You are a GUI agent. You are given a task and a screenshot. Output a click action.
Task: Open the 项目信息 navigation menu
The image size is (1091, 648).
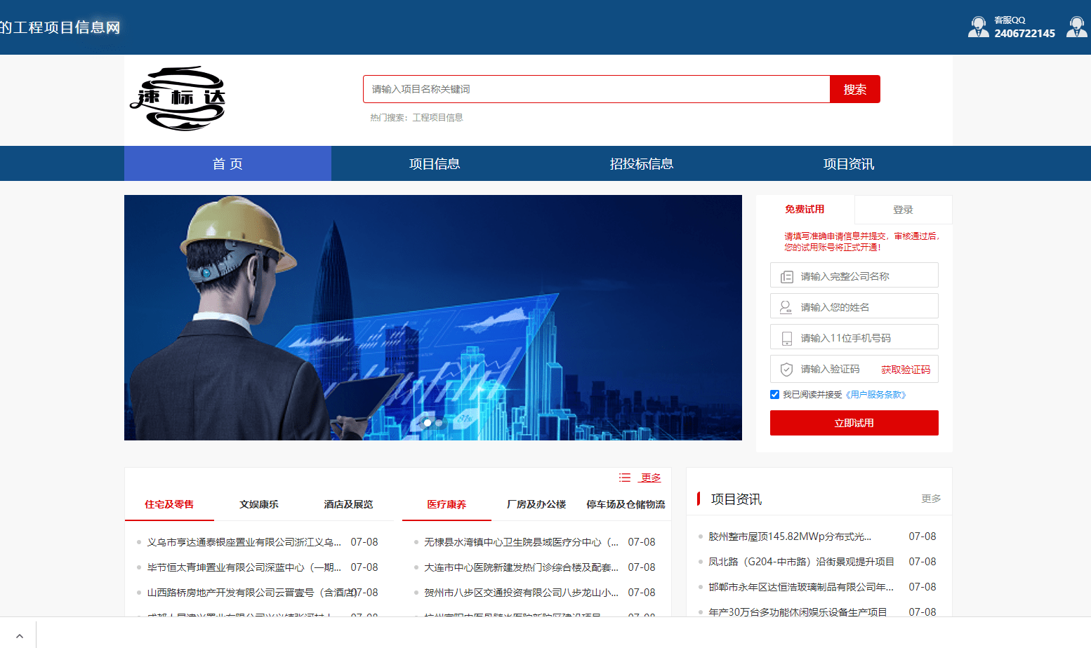coord(435,164)
